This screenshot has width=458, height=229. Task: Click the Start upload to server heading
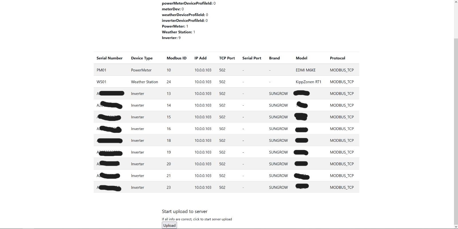[184, 211]
